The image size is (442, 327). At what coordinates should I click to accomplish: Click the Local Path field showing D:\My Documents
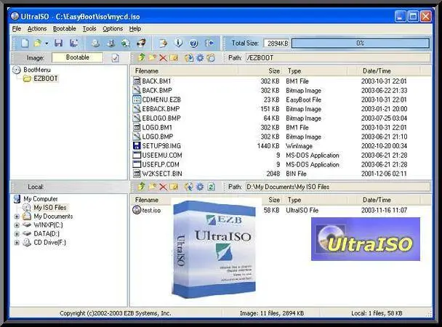point(338,187)
